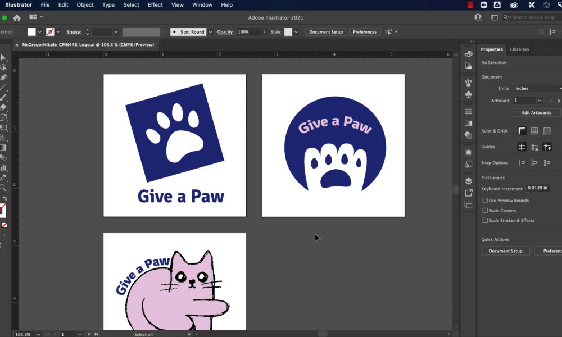Click the Edit Artboards button
562x337 pixels.
[536, 112]
